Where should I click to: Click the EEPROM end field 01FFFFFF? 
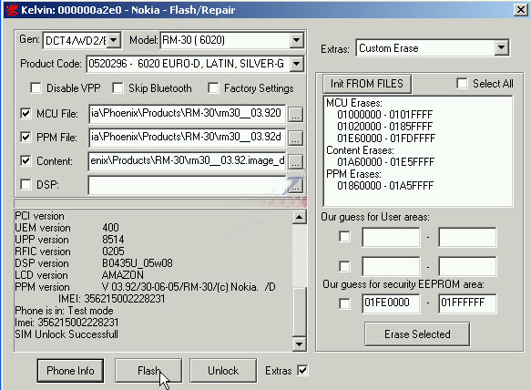tap(467, 303)
